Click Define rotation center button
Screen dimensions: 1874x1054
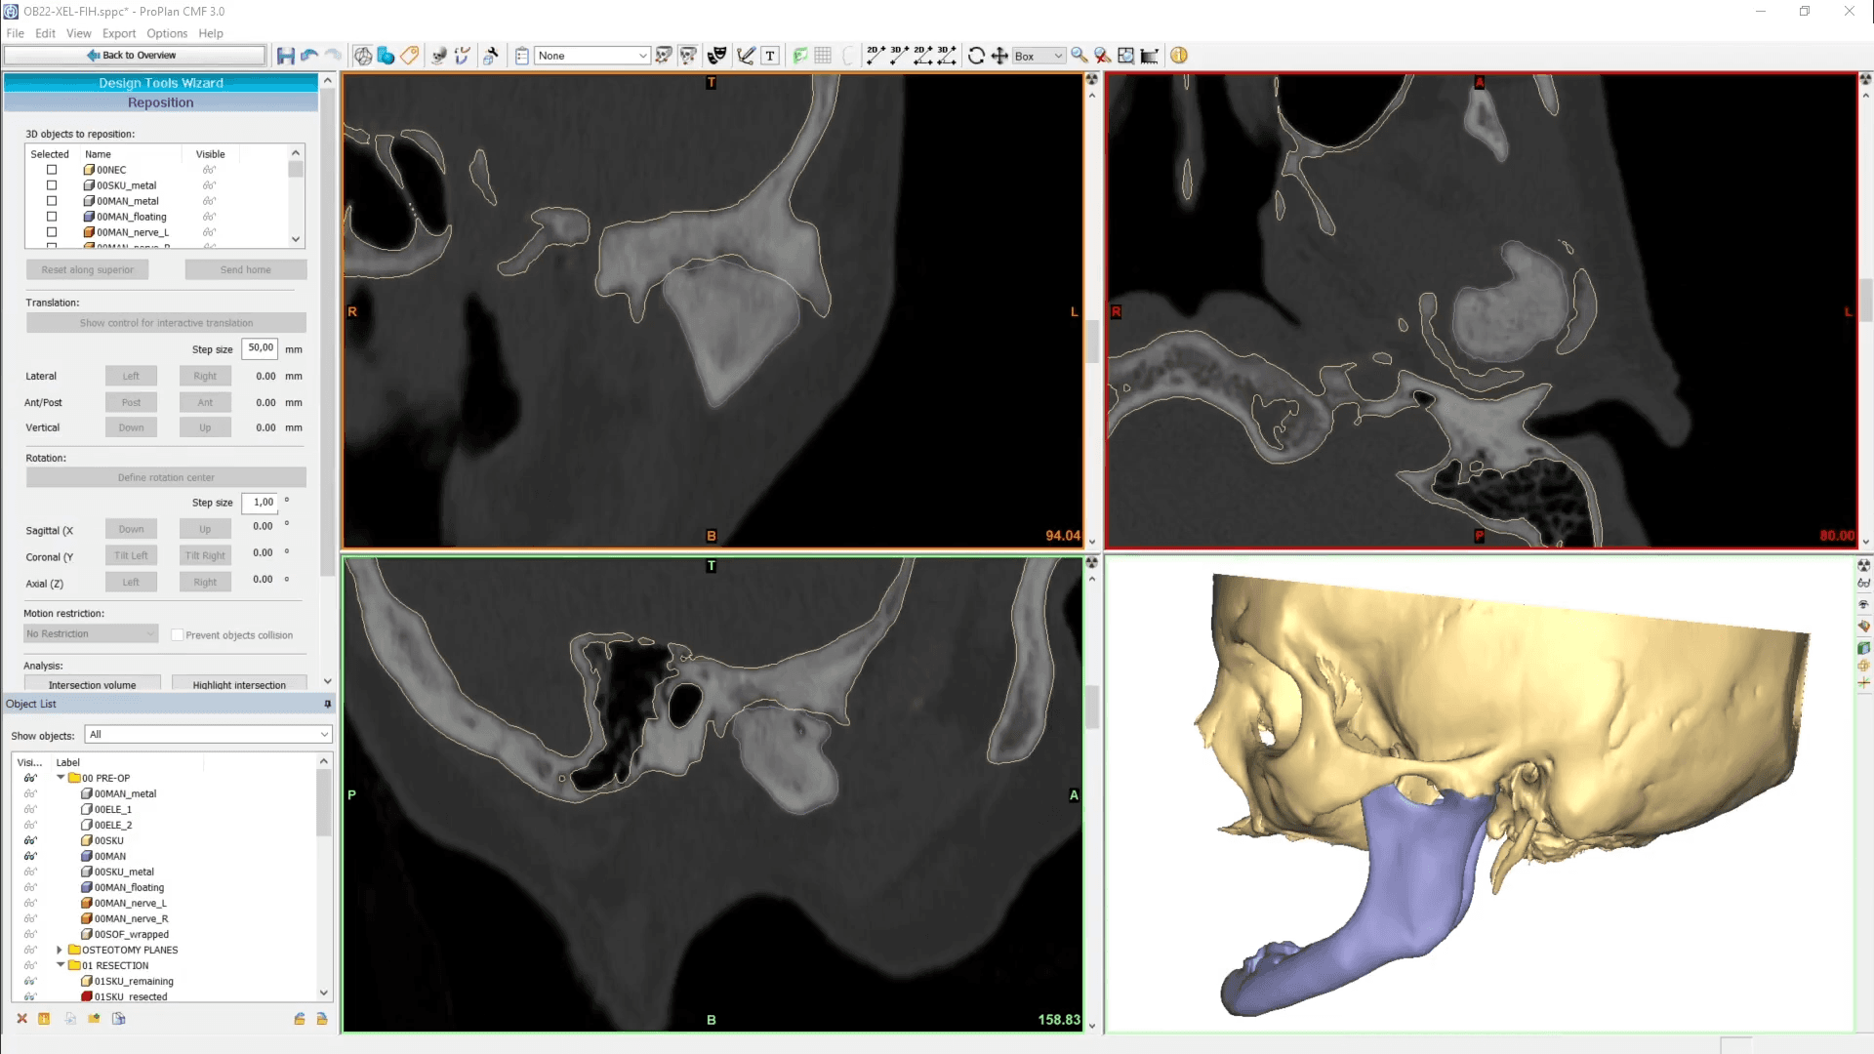pos(166,477)
